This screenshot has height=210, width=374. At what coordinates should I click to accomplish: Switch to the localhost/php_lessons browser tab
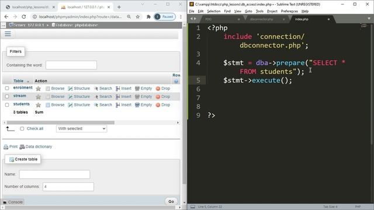[30, 7]
